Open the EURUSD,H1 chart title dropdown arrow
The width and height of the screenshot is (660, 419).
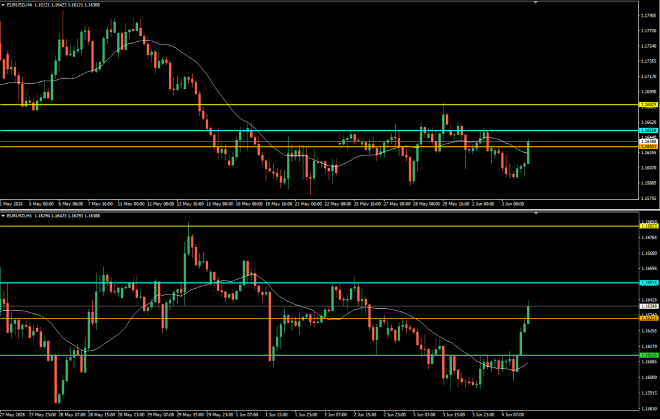3,216
